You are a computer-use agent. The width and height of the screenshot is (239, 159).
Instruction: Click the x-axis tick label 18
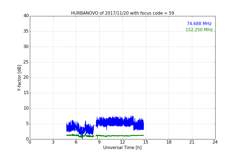click(169, 142)
